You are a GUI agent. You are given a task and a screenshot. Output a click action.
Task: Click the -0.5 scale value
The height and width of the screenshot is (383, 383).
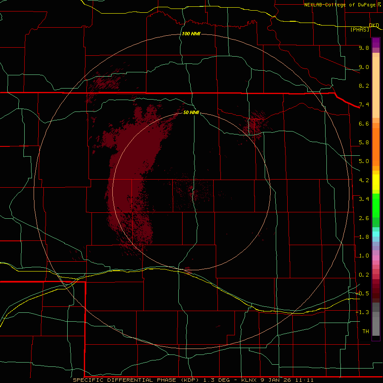point(362,294)
